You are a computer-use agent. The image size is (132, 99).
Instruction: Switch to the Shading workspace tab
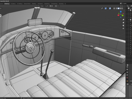click(34, 4)
